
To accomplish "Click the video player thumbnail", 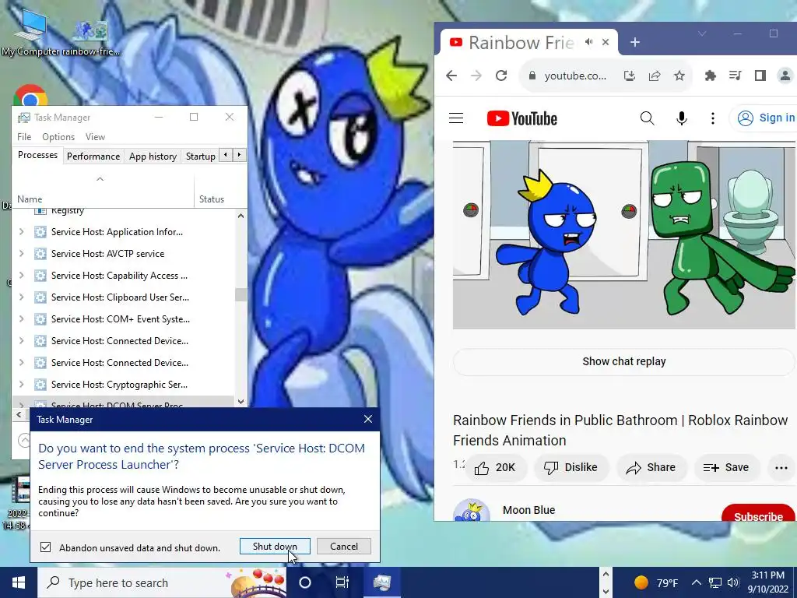I will tap(623, 235).
